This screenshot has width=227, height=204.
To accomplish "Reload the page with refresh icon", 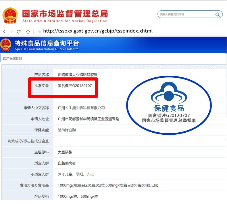I will (x=19, y=32).
